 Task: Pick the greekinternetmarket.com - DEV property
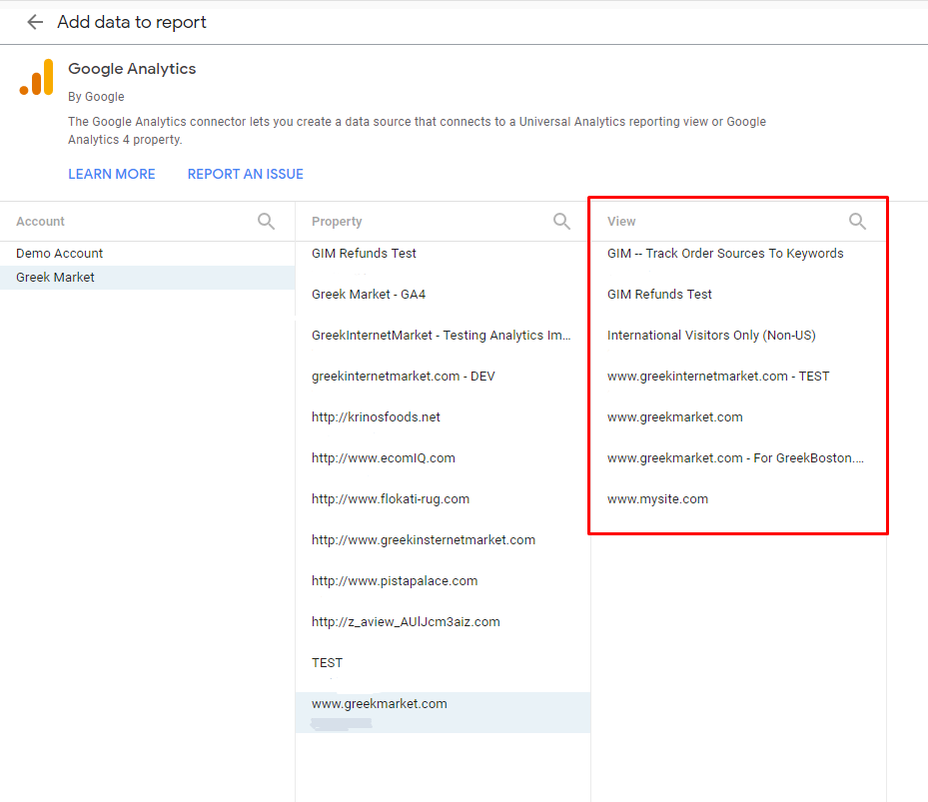tap(404, 377)
